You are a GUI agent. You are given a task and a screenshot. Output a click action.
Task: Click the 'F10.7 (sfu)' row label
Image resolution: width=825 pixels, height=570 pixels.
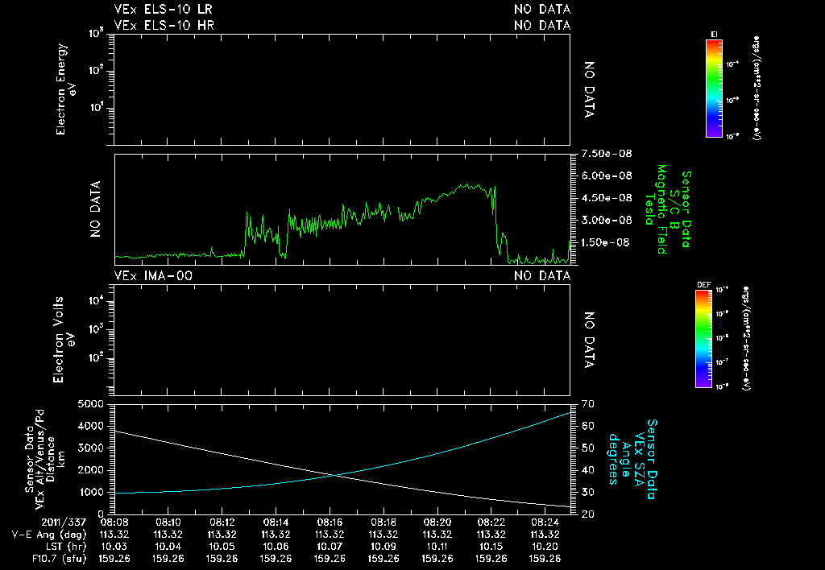[x=60, y=559]
